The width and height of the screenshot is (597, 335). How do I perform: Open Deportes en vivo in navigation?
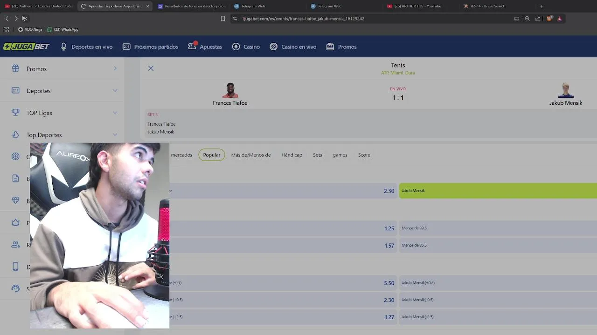[87, 47]
